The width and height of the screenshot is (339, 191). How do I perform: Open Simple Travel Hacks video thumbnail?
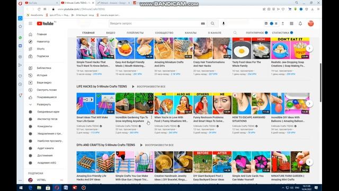click(x=95, y=48)
